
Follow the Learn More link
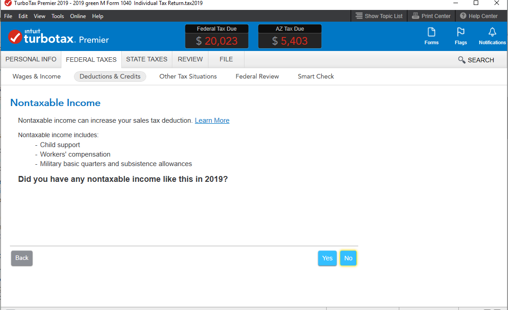pos(212,120)
